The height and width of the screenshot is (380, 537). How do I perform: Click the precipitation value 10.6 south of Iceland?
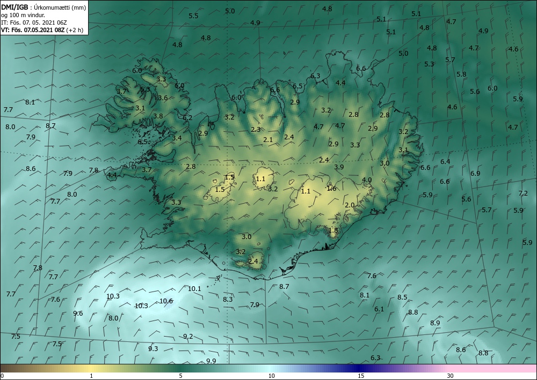coord(166,301)
